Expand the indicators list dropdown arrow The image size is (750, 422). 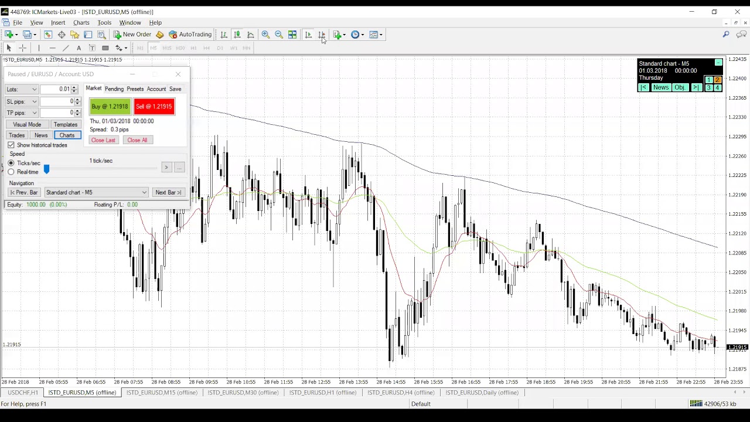pyautogui.click(x=345, y=35)
